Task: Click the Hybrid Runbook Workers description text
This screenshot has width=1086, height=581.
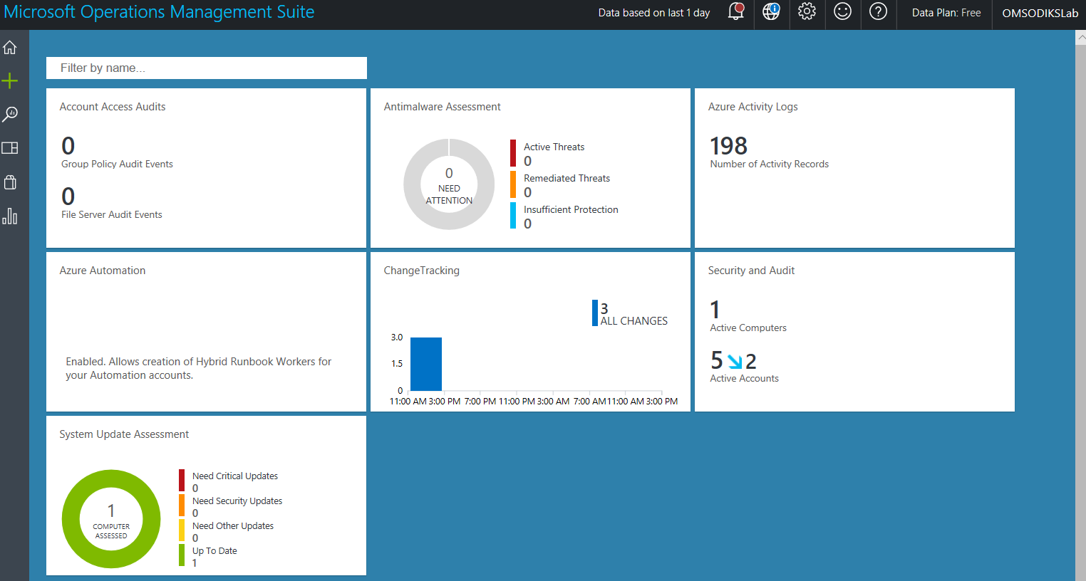Action: click(x=199, y=369)
